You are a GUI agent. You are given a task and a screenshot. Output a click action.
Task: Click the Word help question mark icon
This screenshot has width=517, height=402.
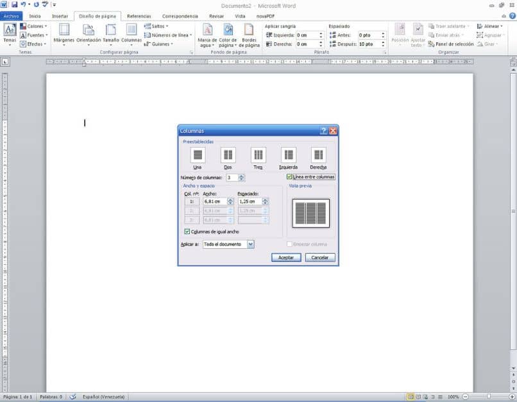(513, 16)
